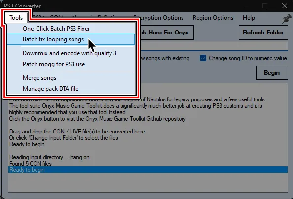Toggle Change song ID to numeric value
The width and height of the screenshot is (293, 199).
pos(243,58)
